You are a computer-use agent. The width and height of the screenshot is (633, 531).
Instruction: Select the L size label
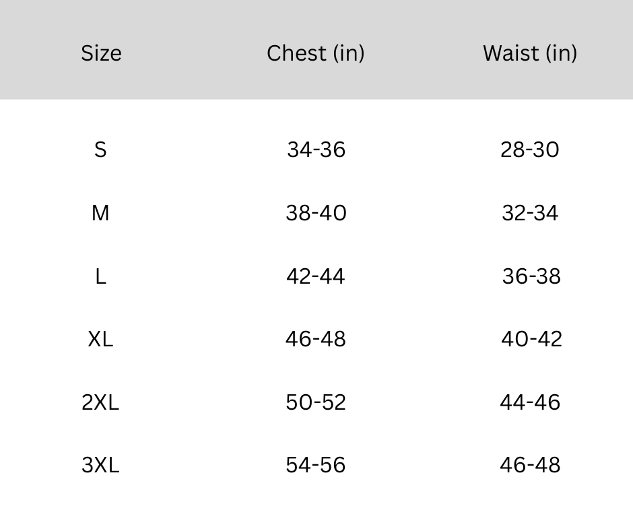point(100,276)
